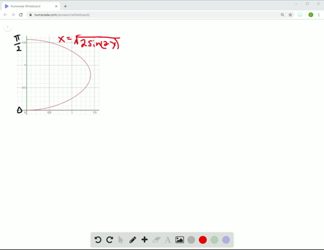The height and width of the screenshot is (250, 324).
Task: Reload the Numerade page
Action: (x=21, y=15)
